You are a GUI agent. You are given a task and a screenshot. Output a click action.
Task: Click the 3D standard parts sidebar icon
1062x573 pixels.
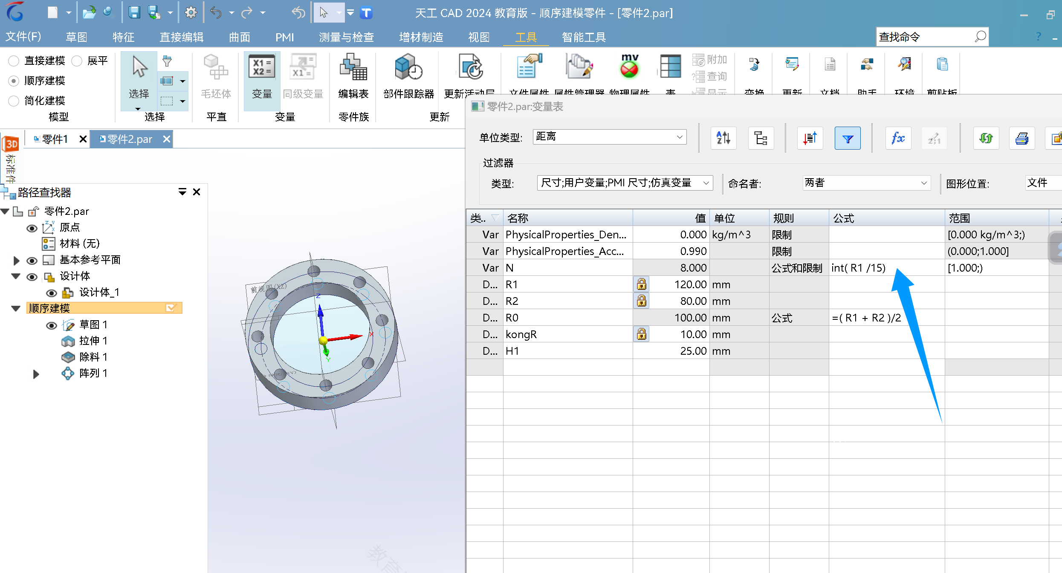11,144
